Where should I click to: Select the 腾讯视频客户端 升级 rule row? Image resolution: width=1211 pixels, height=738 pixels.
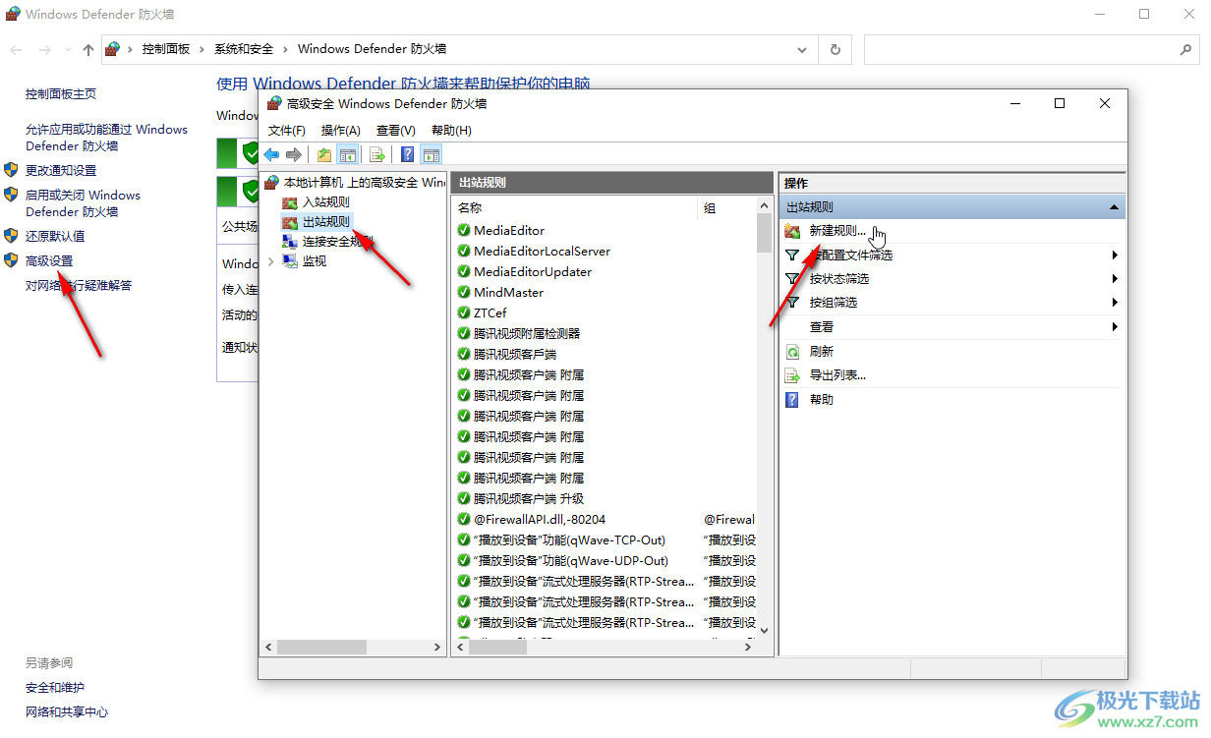pos(605,498)
